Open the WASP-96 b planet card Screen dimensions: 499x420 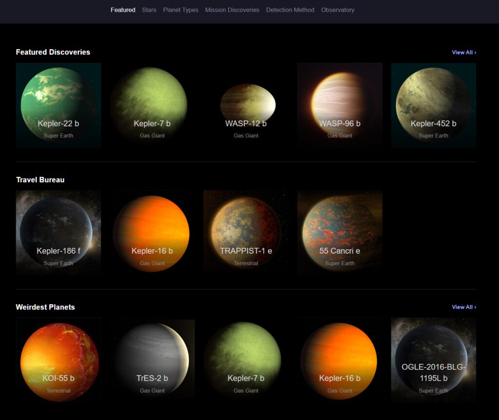coord(340,105)
